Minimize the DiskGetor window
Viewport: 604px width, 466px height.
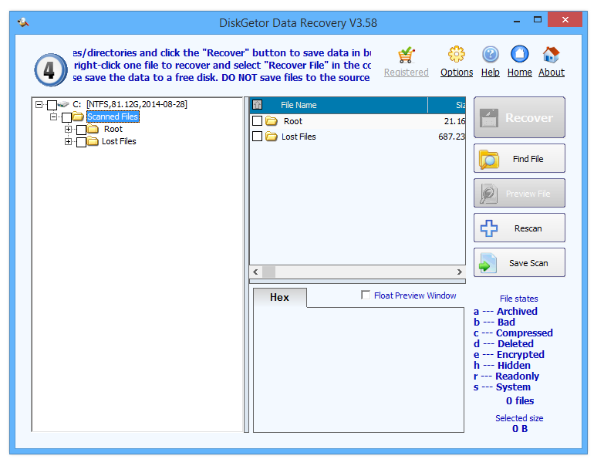tap(517, 20)
